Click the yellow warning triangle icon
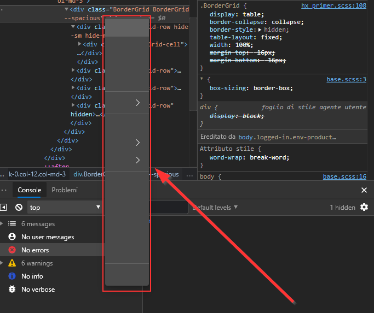This screenshot has height=313, width=374. tap(12, 263)
